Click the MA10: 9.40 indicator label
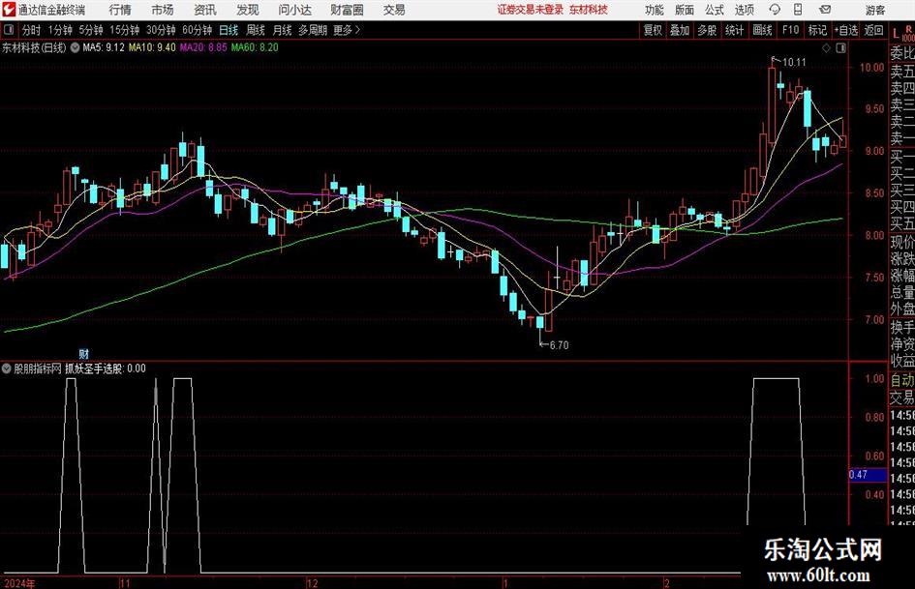 point(152,47)
